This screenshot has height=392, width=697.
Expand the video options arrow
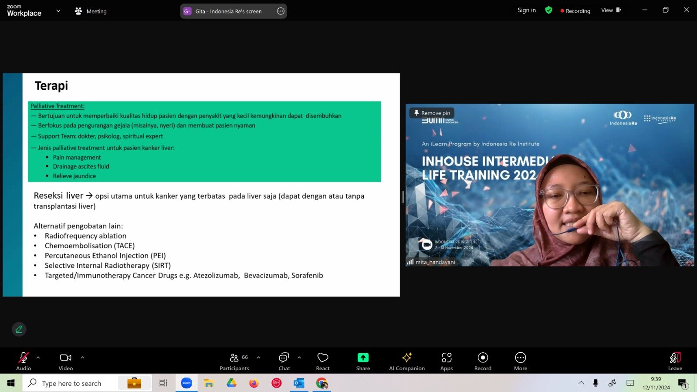point(83,358)
